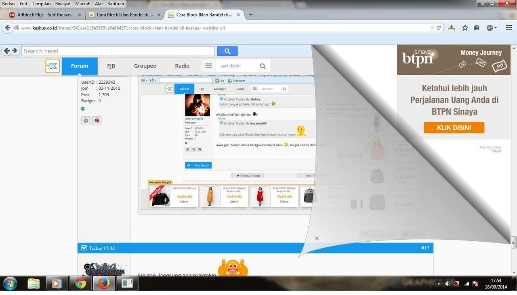The width and height of the screenshot is (517, 295).
Task: Go back with the Firefox back arrow
Action: pyautogui.click(x=7, y=28)
